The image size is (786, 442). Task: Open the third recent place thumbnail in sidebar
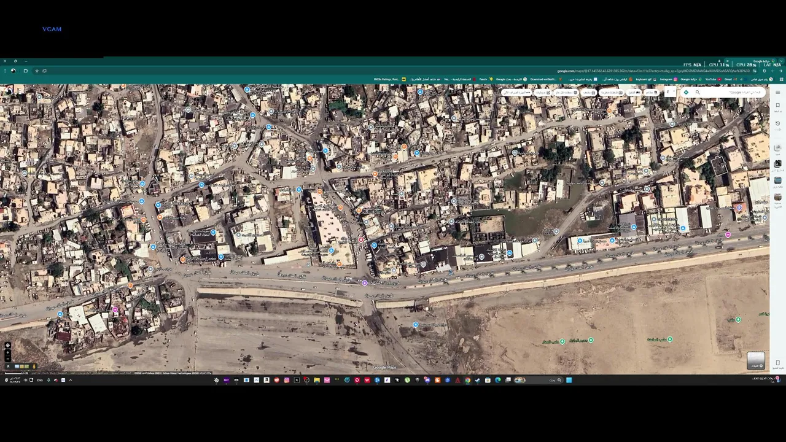[x=777, y=180]
